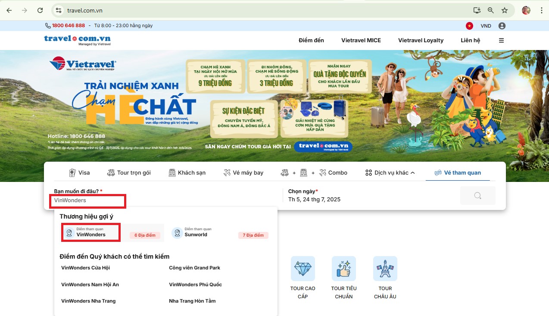Select VinWonders Cửa Hội destination
The width and height of the screenshot is (549, 316).
85,268
